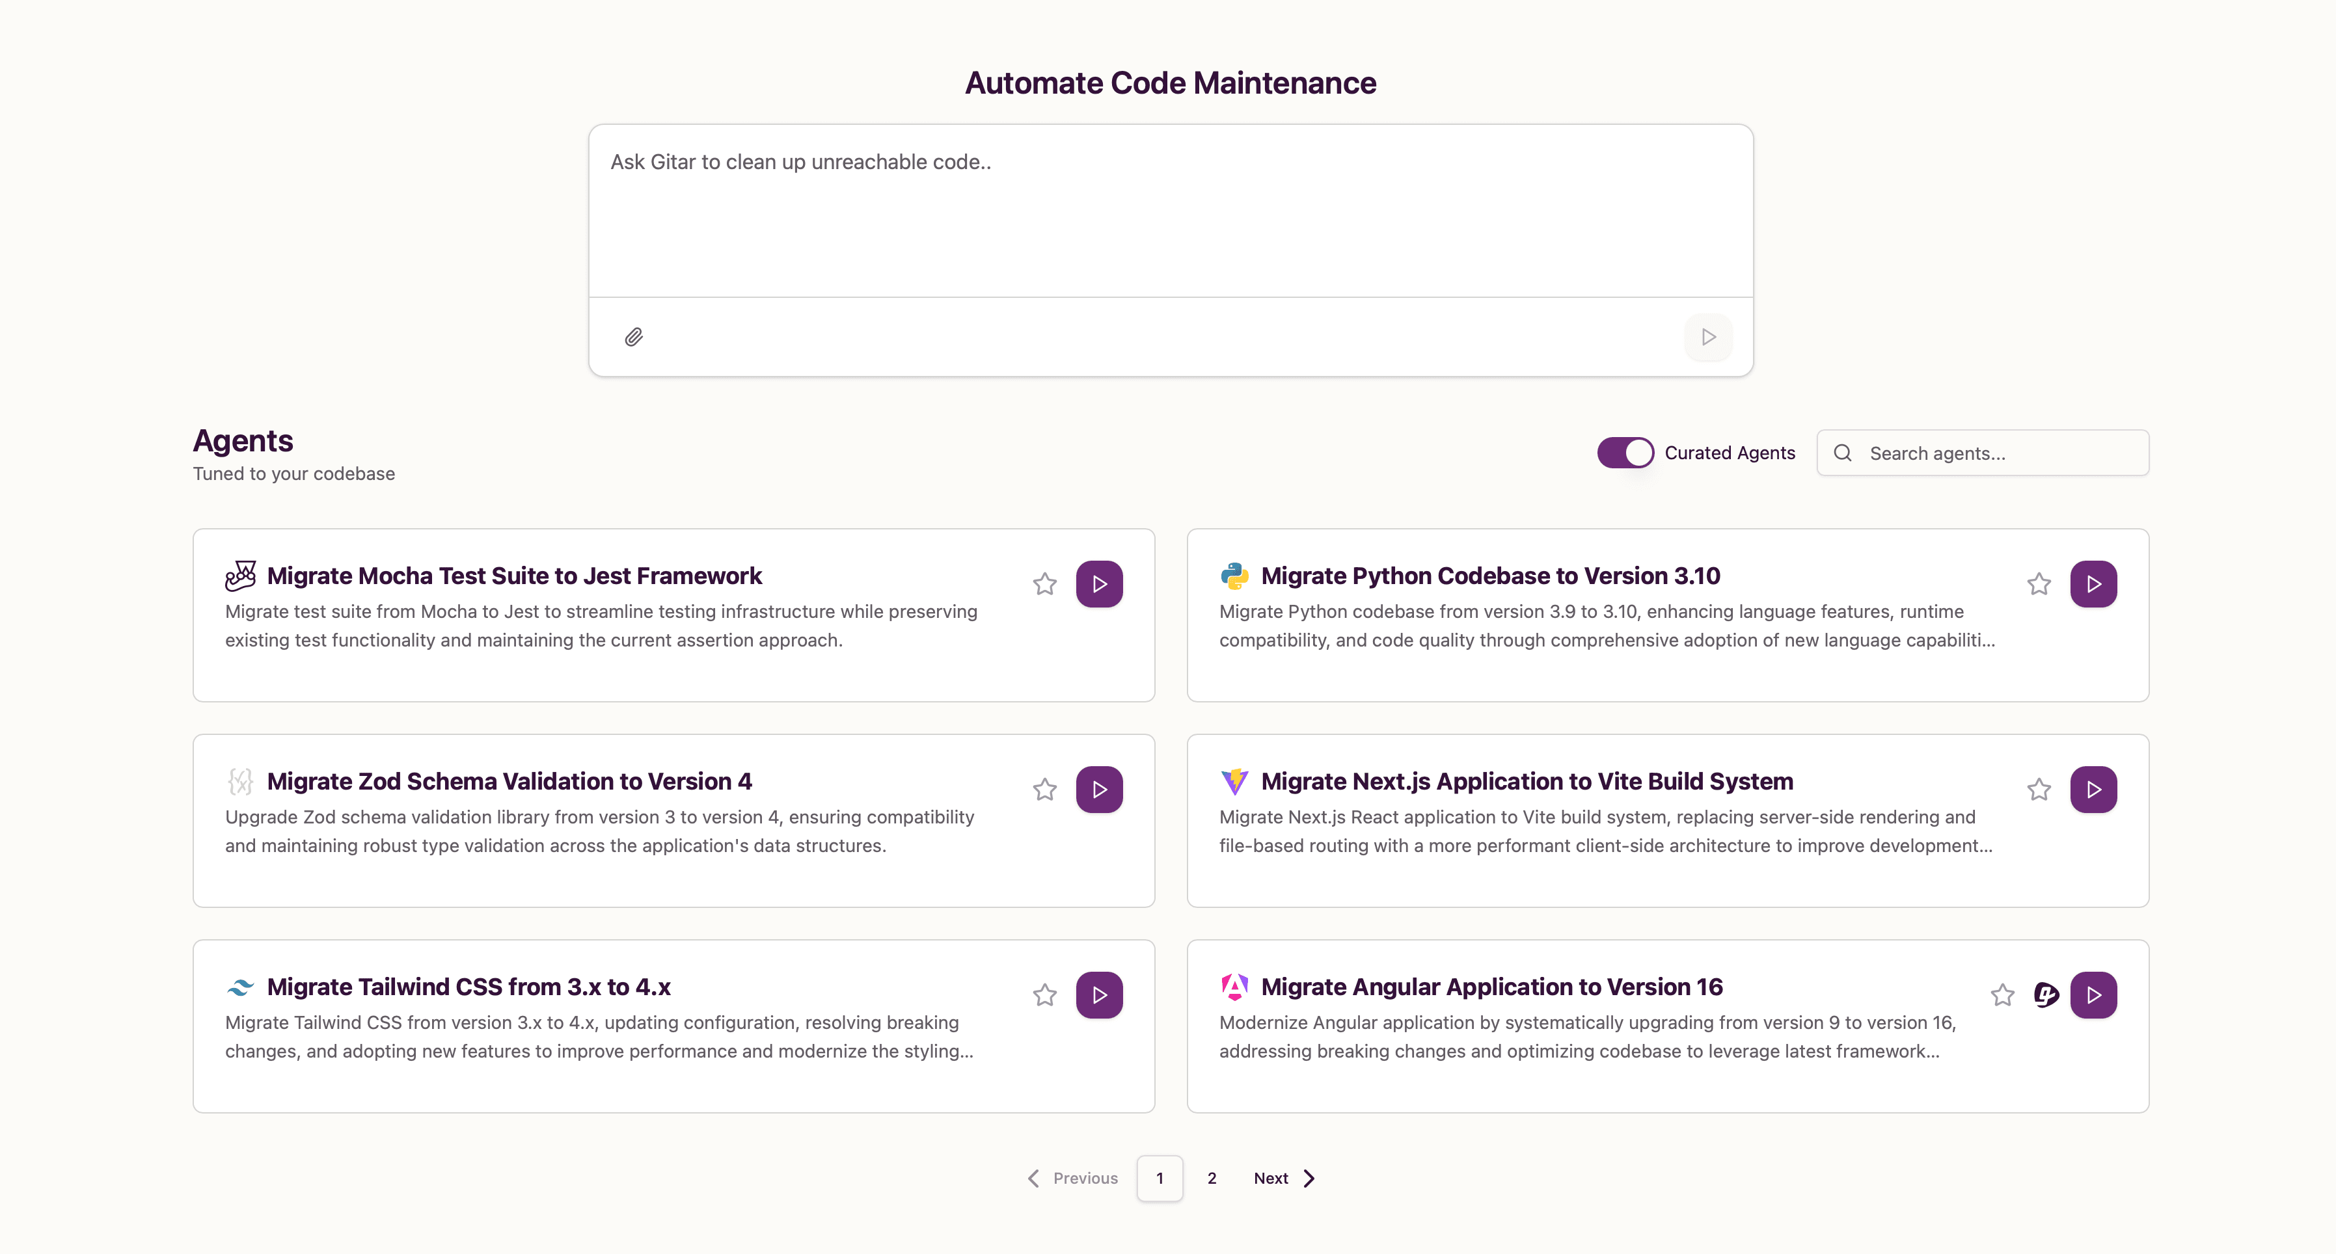
Task: Click the Curated Agents label
Action: pyautogui.click(x=1730, y=453)
